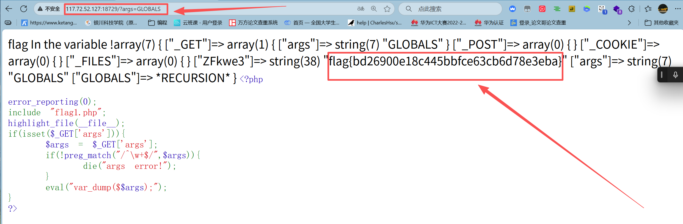The image size is (683, 224).
Task: Click the *RECURSION* text in the output
Action: (192, 78)
